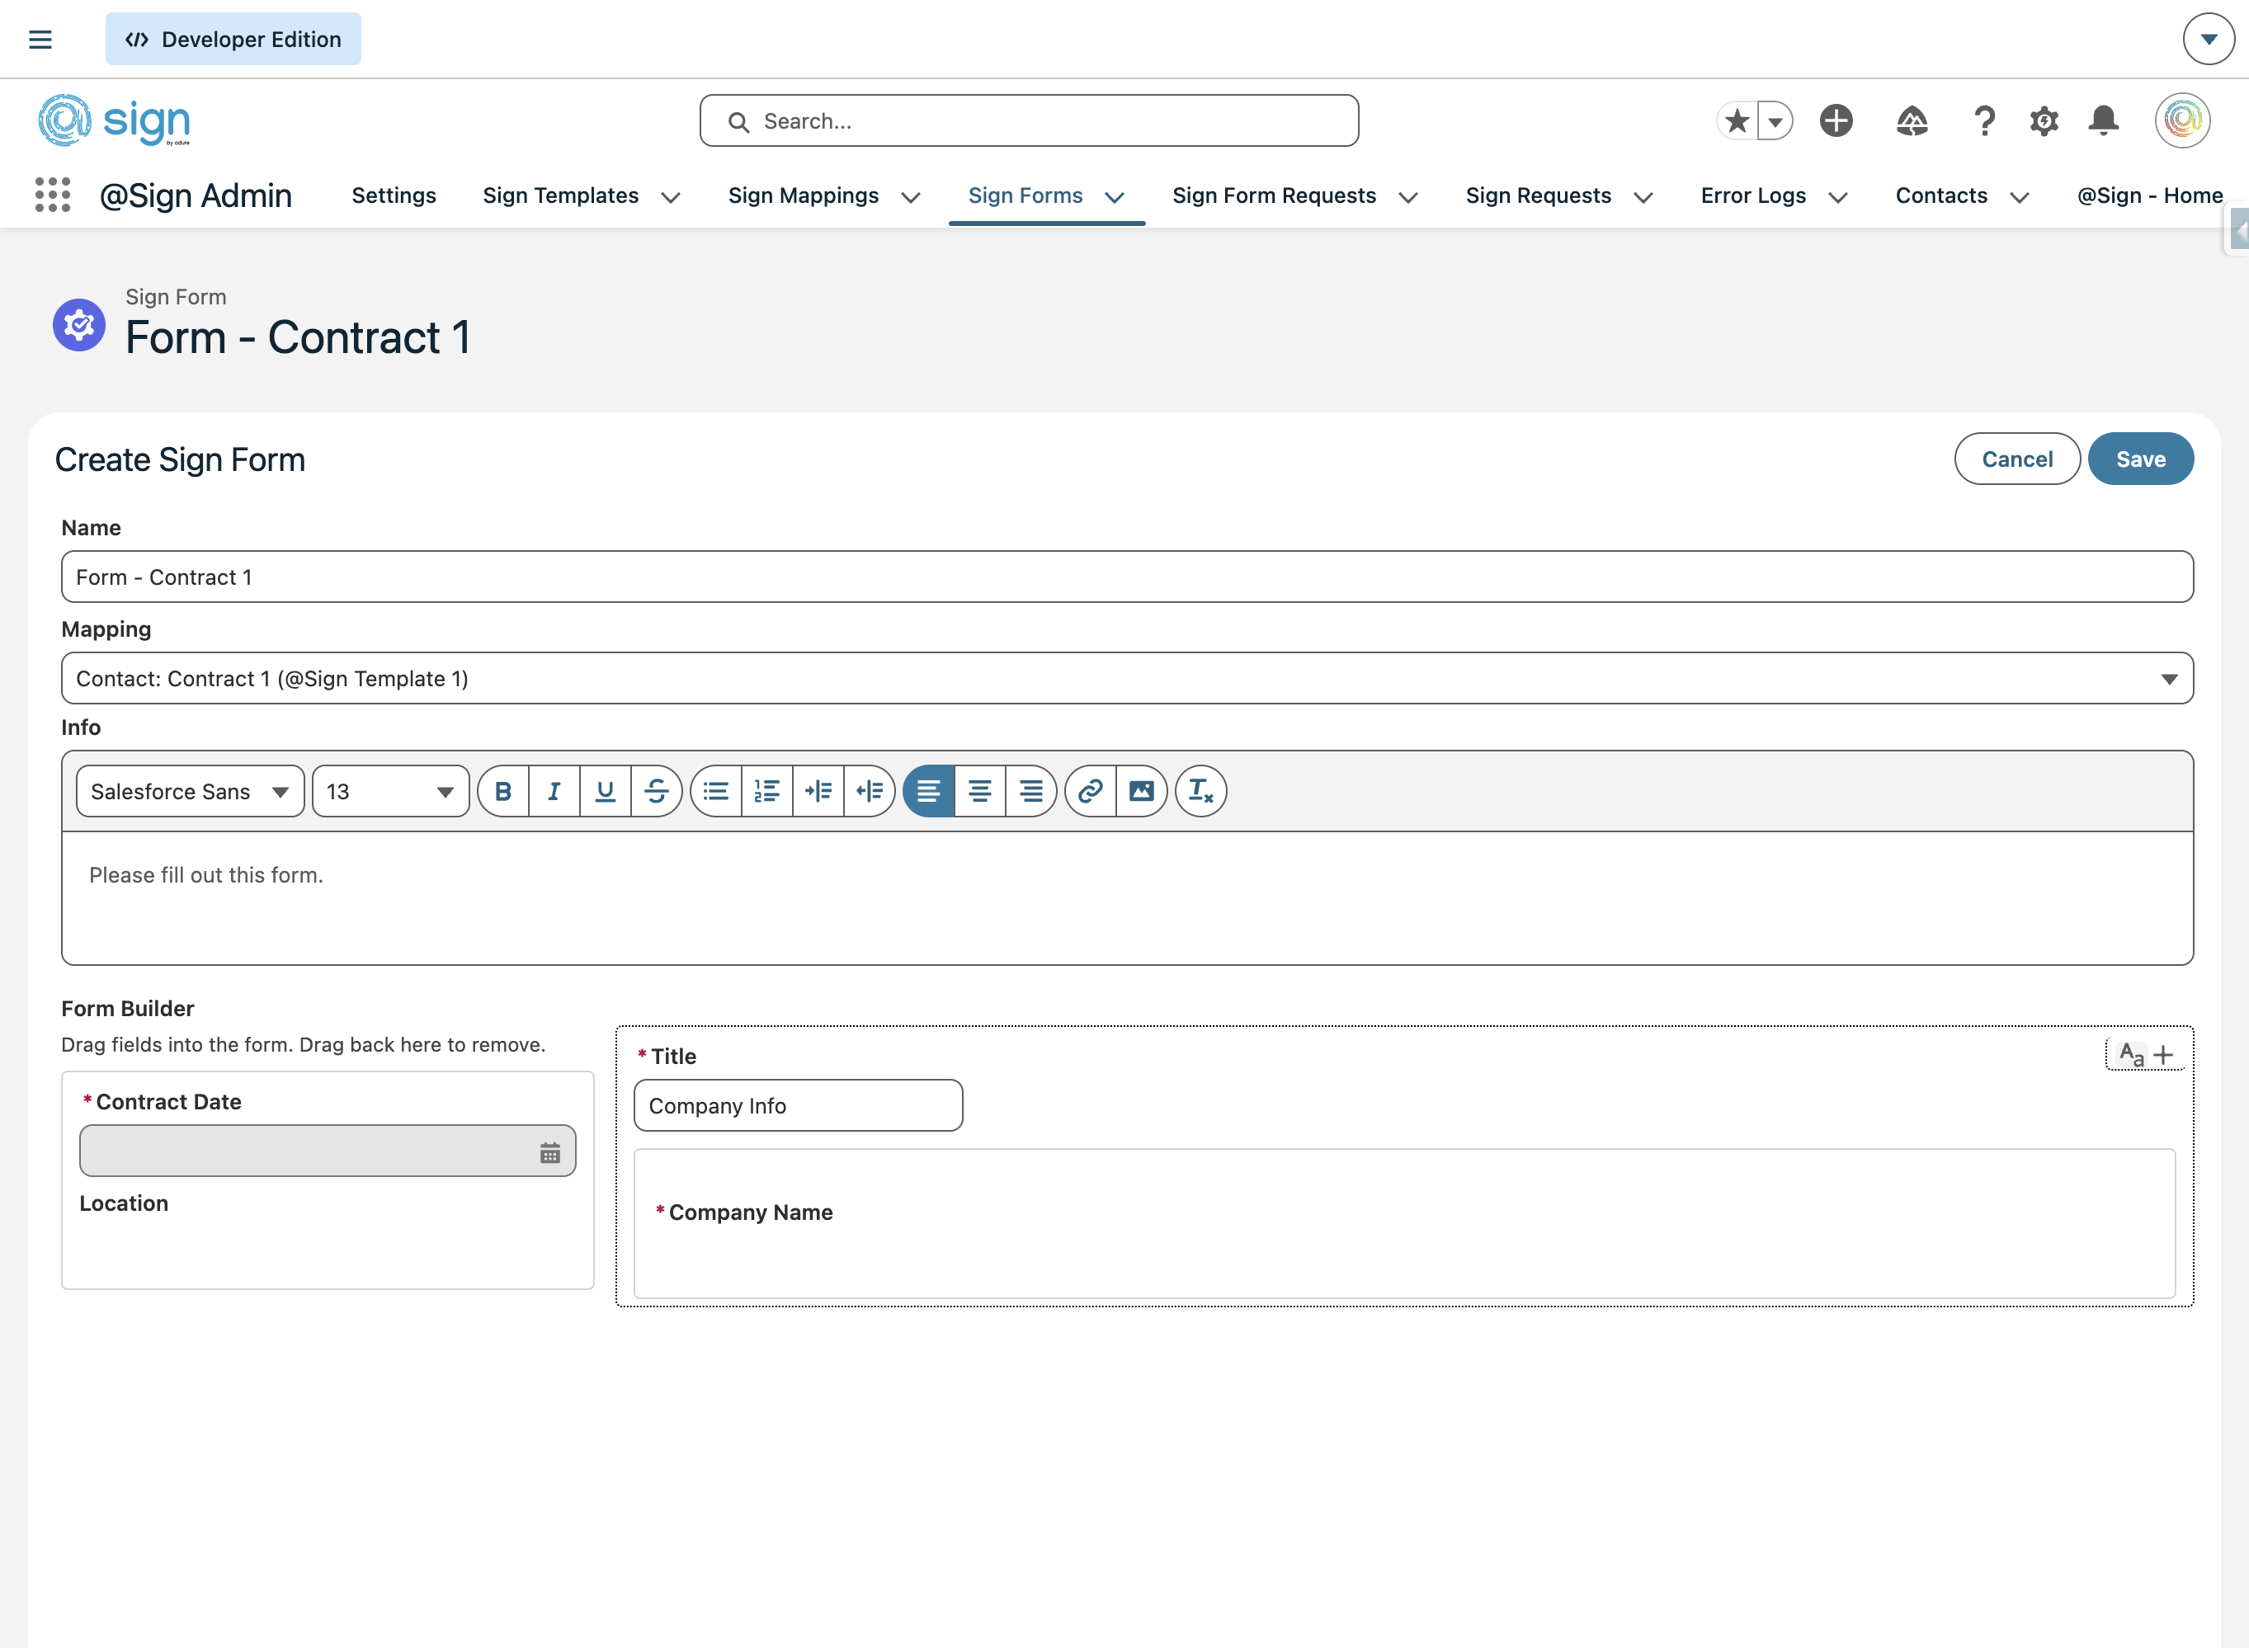Toggle italic formatting

pos(554,791)
